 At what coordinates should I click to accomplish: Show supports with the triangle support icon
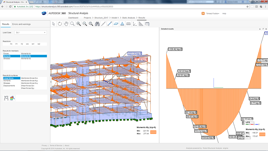point(122,24)
